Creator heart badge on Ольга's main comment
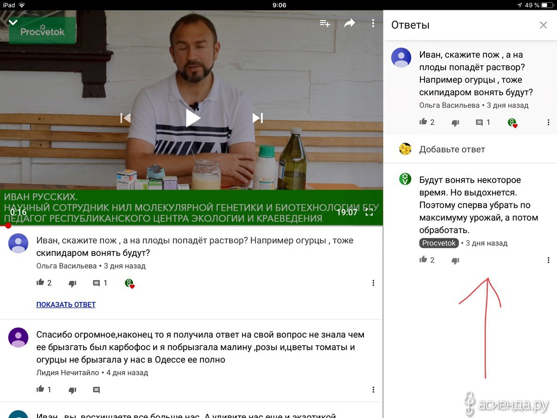Viewport: 557px width, 418px height. pyautogui.click(x=130, y=283)
